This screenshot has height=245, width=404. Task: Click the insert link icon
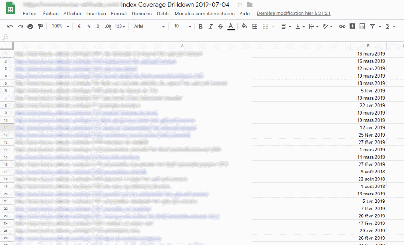click(x=342, y=27)
